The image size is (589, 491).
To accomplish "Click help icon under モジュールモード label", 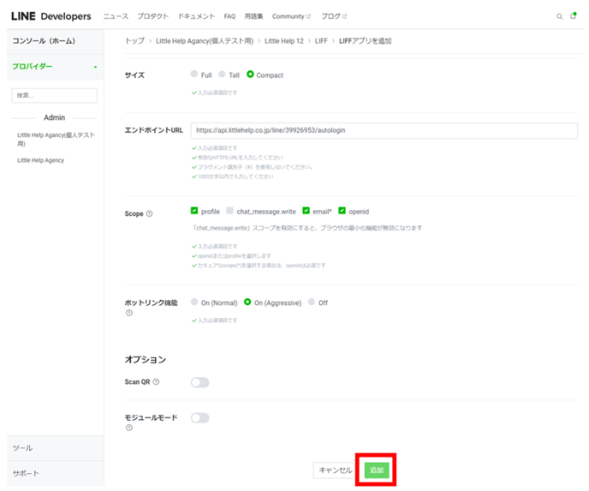I will coord(129,428).
